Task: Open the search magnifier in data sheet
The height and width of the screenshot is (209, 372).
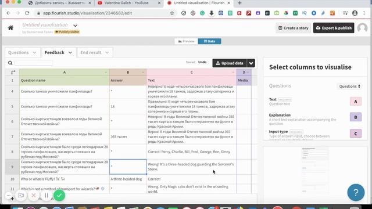Action: pyautogui.click(x=10, y=63)
